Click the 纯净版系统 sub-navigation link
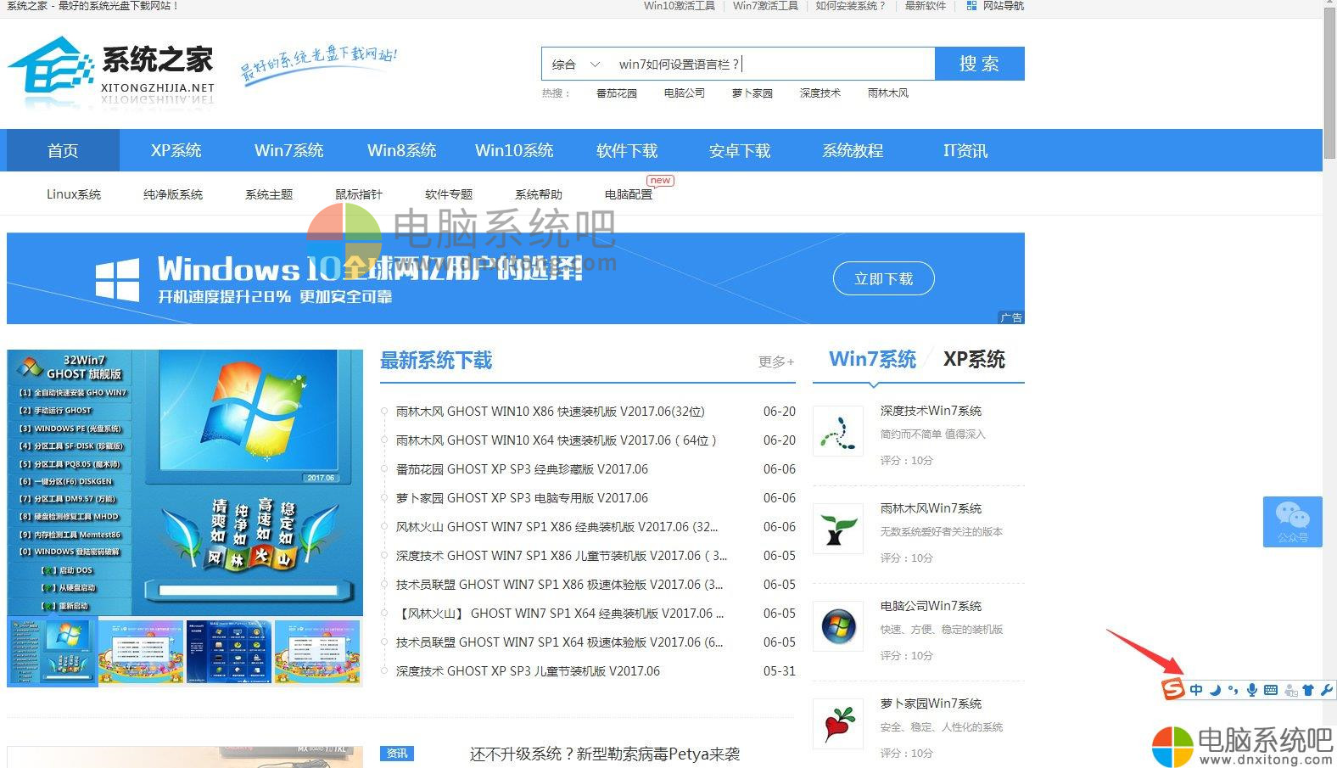 (173, 194)
